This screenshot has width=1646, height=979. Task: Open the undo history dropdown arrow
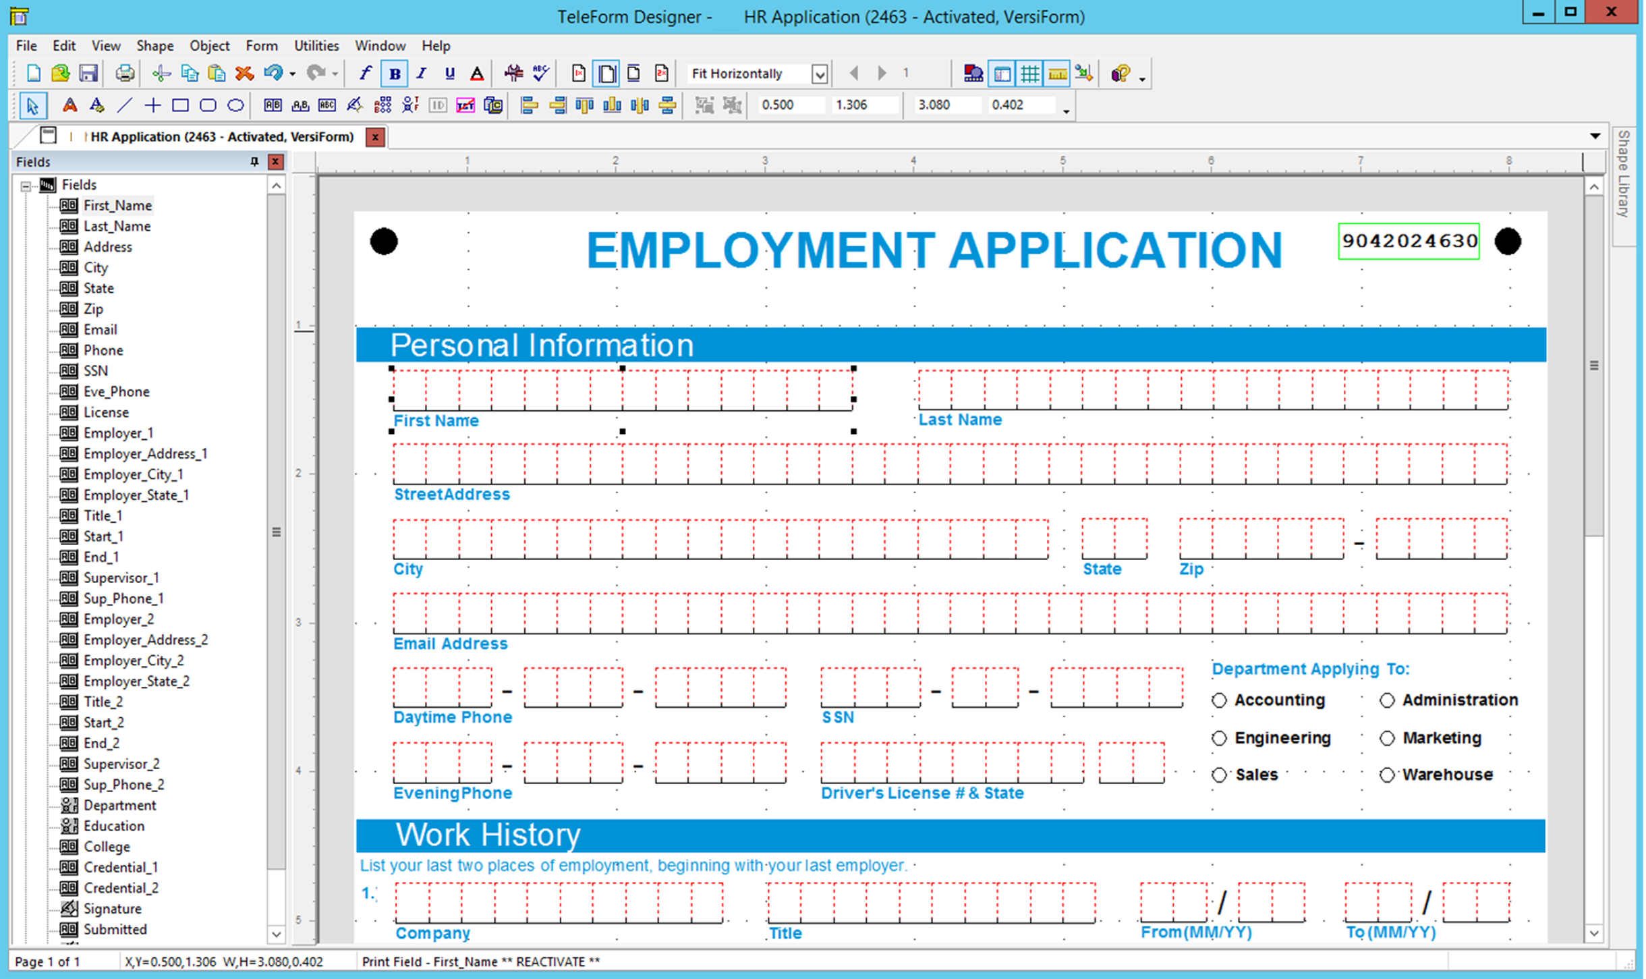tap(292, 74)
